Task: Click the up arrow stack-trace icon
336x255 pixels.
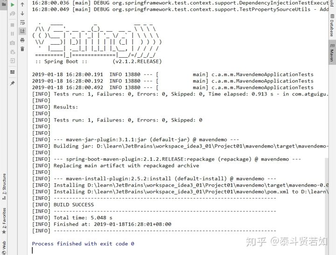Action: (22, 4)
